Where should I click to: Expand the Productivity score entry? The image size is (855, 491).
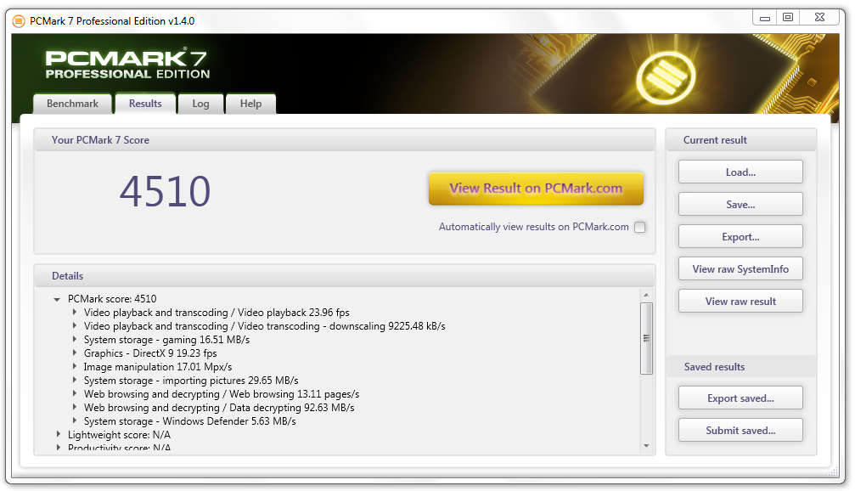click(x=59, y=447)
